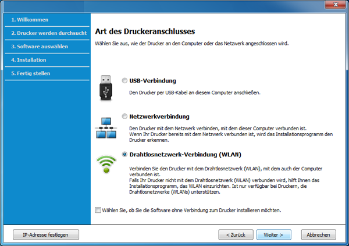Click the green Wi-Fi signal icon
Image resolution: width=349 pixels, height=246 pixels.
coord(106,164)
